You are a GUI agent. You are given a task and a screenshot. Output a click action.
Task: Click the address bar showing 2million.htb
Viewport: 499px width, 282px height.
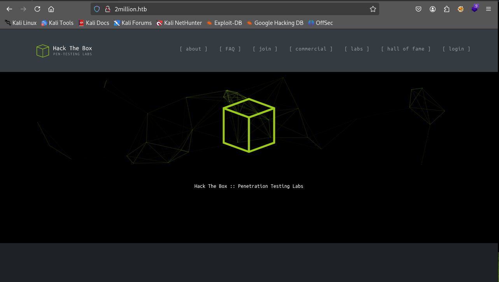(235, 9)
